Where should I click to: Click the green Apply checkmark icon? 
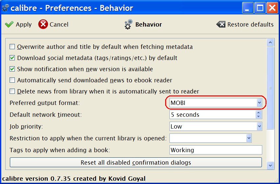(9, 25)
